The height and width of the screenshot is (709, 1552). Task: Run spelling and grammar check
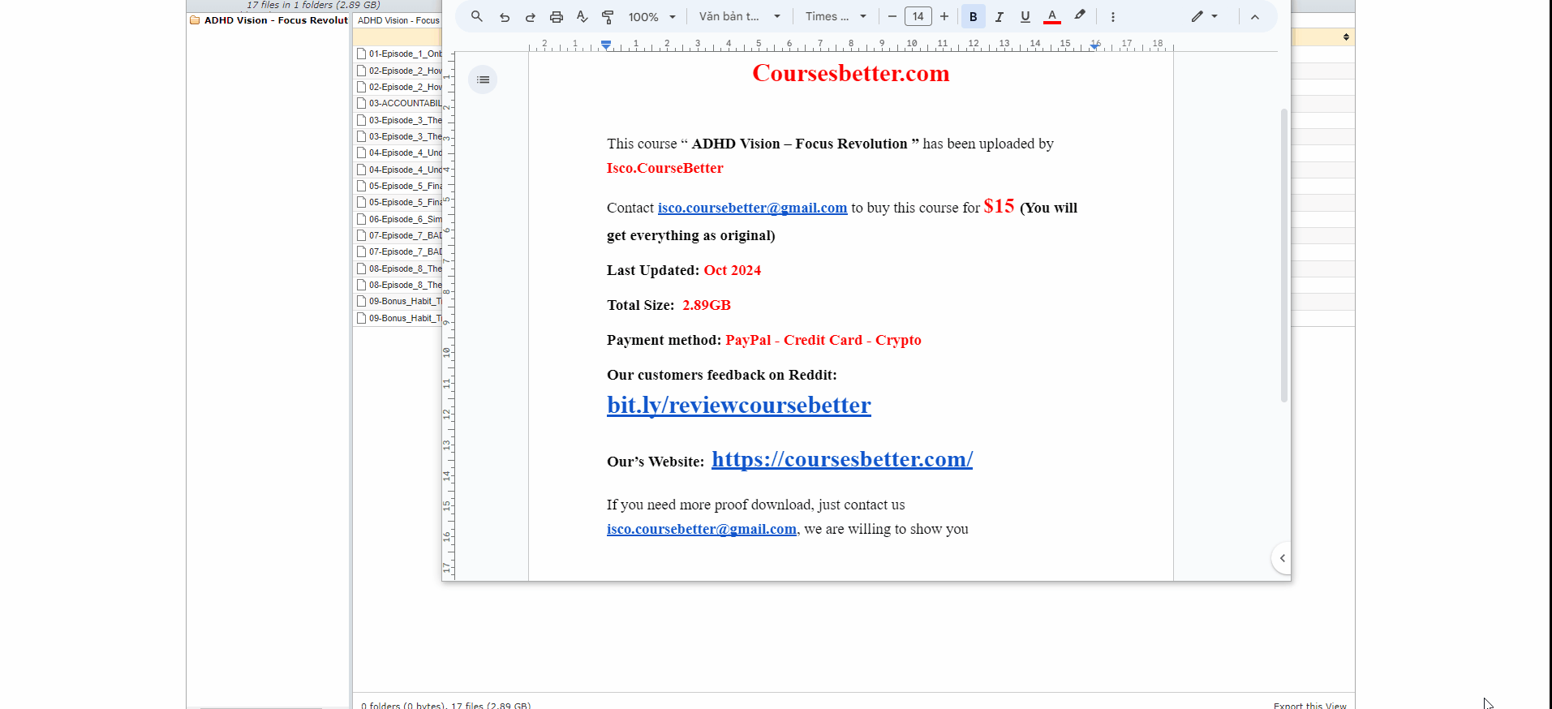pyautogui.click(x=582, y=17)
